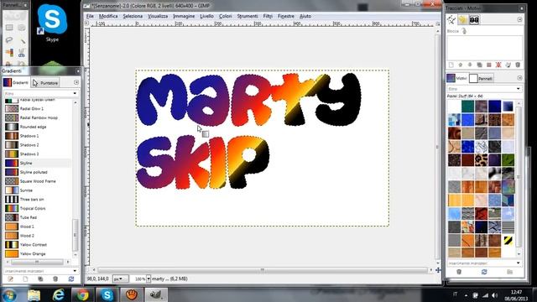Switch to the Puntatore tab
The width and height of the screenshot is (537, 302).
[x=45, y=83]
